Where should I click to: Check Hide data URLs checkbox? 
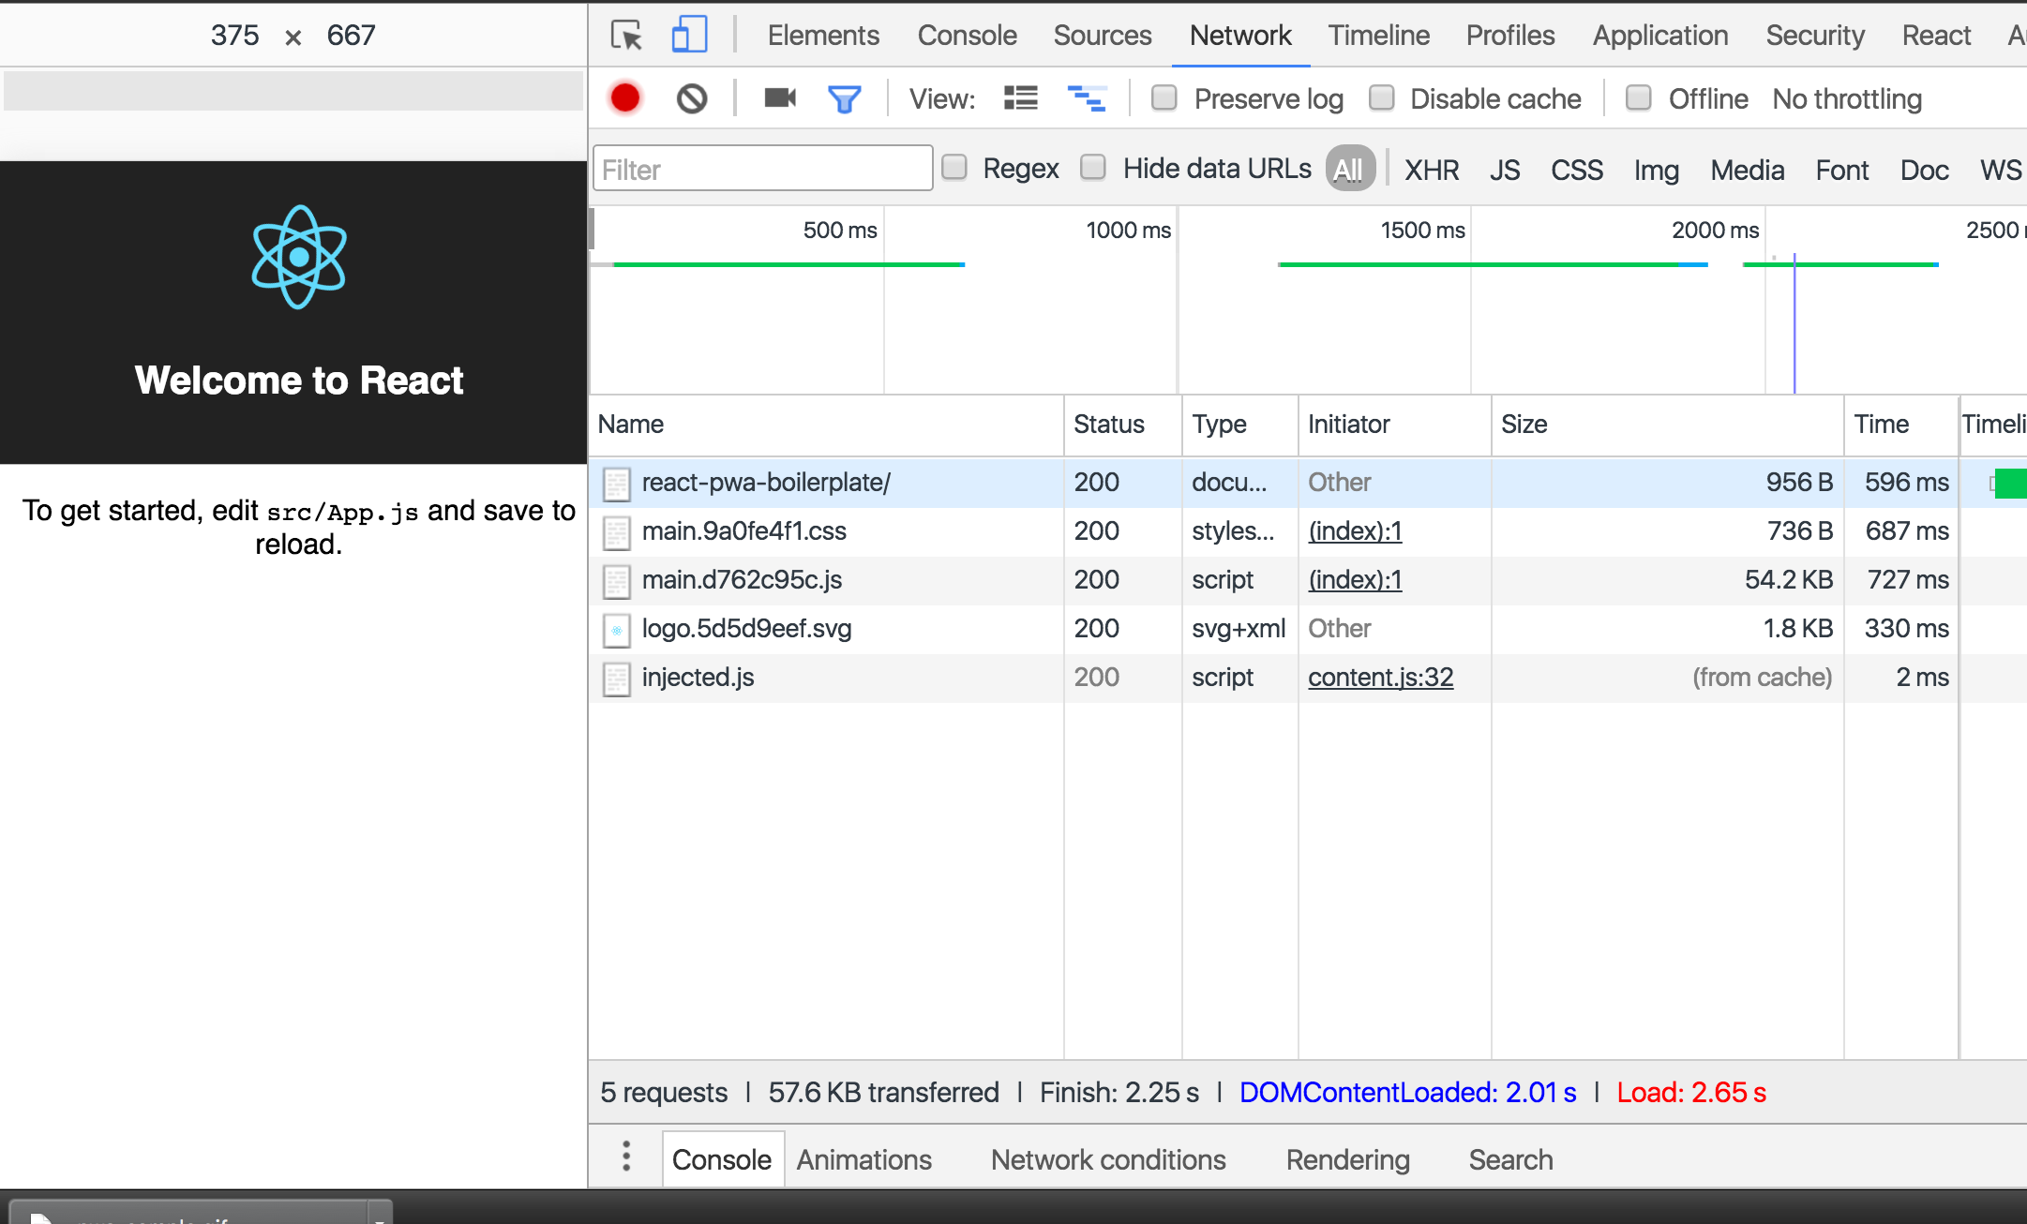coord(1093,168)
